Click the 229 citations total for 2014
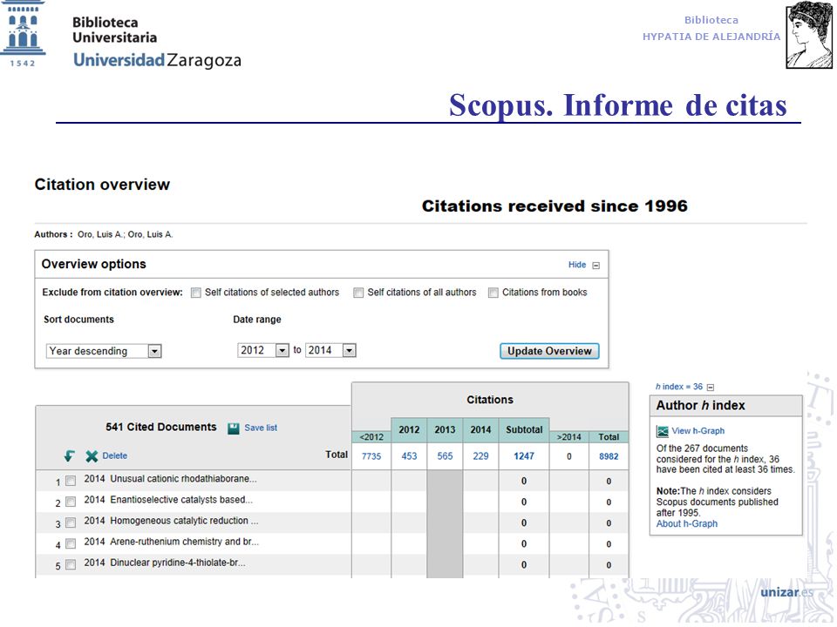The image size is (837, 627). point(480,456)
